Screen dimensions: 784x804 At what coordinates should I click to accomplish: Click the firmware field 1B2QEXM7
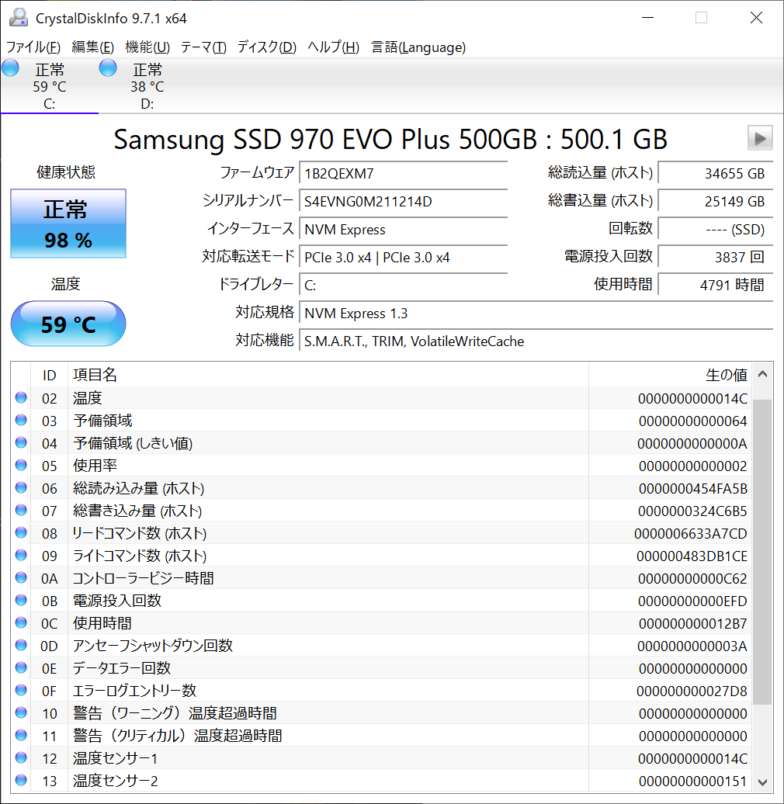click(403, 173)
